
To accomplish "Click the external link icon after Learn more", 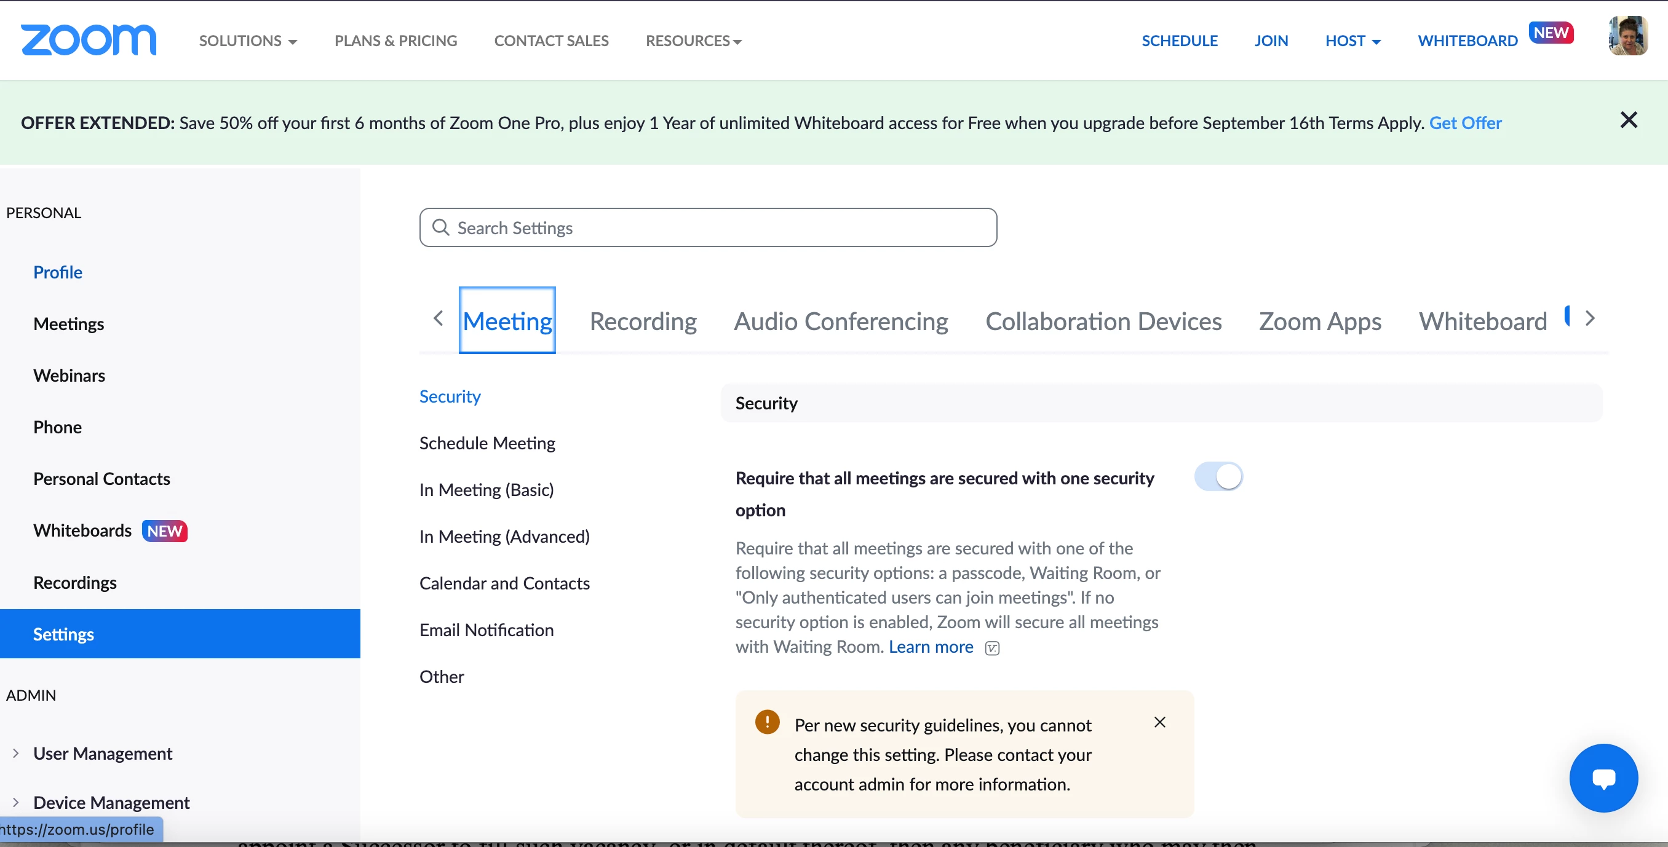I will pyautogui.click(x=992, y=648).
